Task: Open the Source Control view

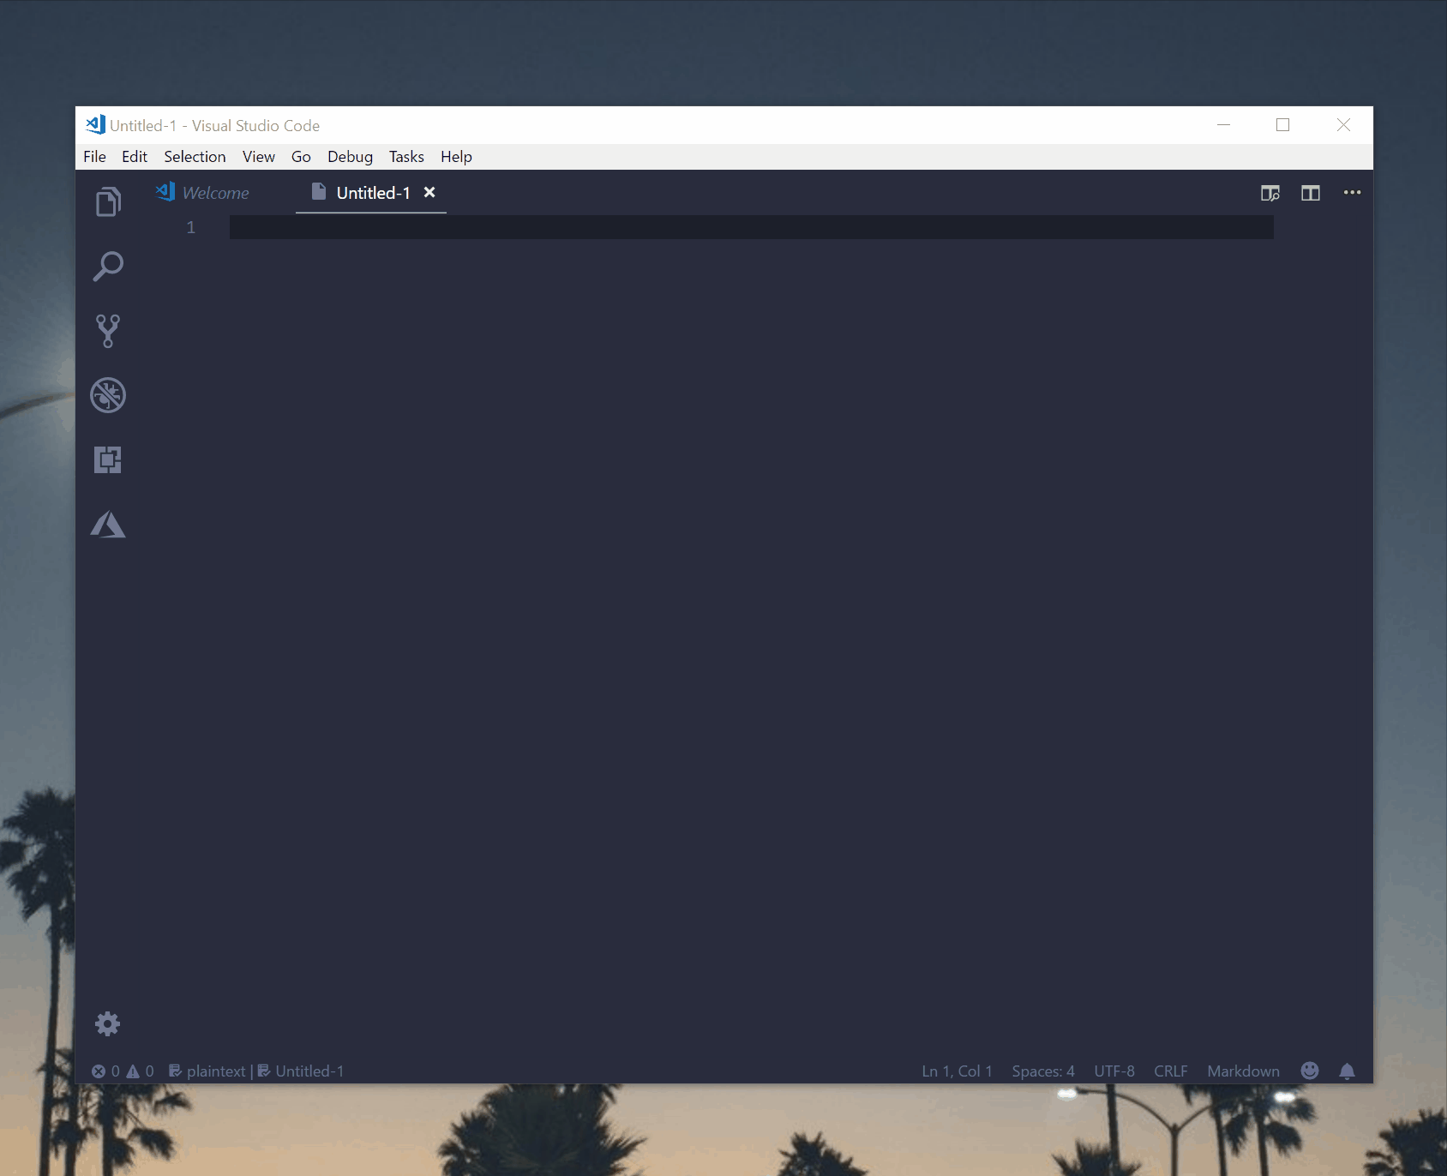Action: [x=108, y=331]
